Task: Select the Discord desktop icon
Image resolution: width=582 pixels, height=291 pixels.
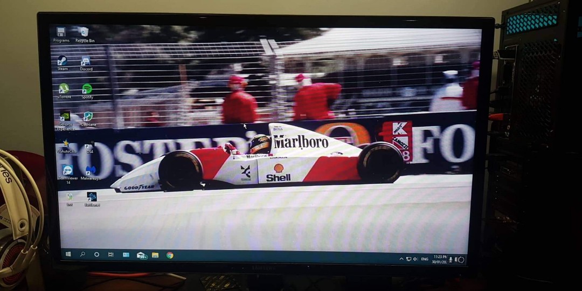Action: click(x=86, y=61)
